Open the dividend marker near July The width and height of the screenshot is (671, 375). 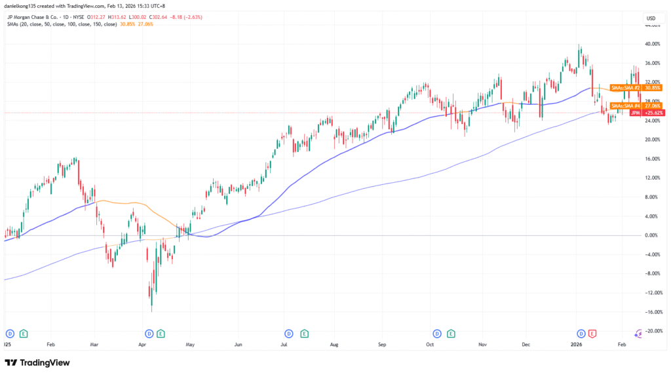pos(288,333)
